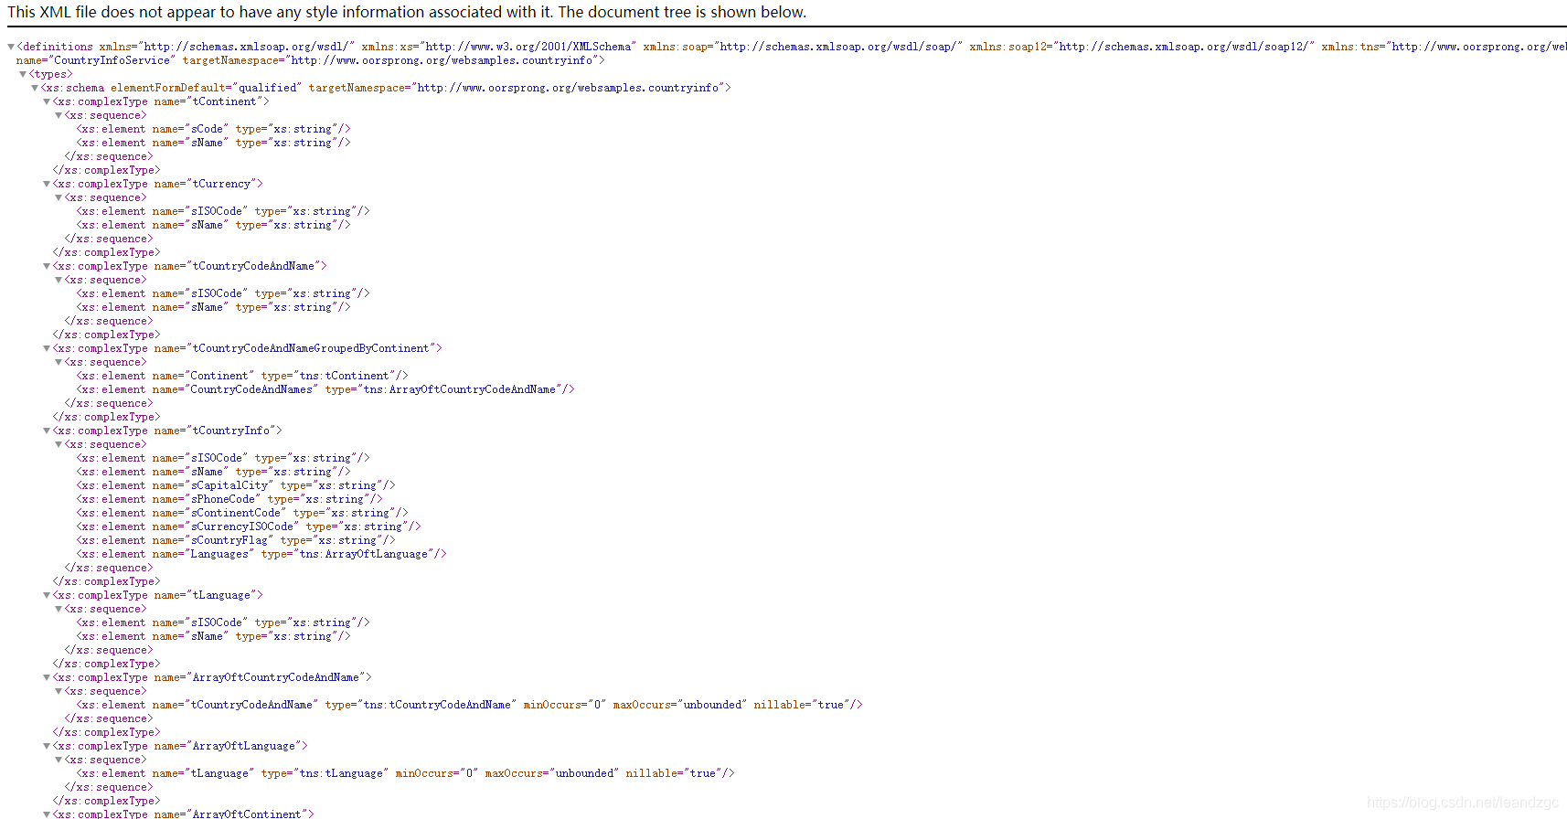Collapse the tCountryInfo complexType node
The height and width of the screenshot is (819, 1567).
point(47,431)
